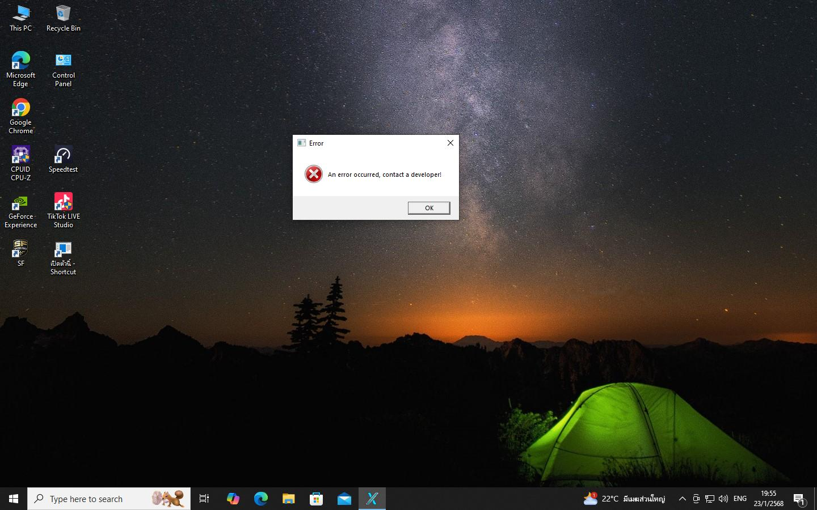Click OK in the Error dialog
817x510 pixels.
[429, 208]
